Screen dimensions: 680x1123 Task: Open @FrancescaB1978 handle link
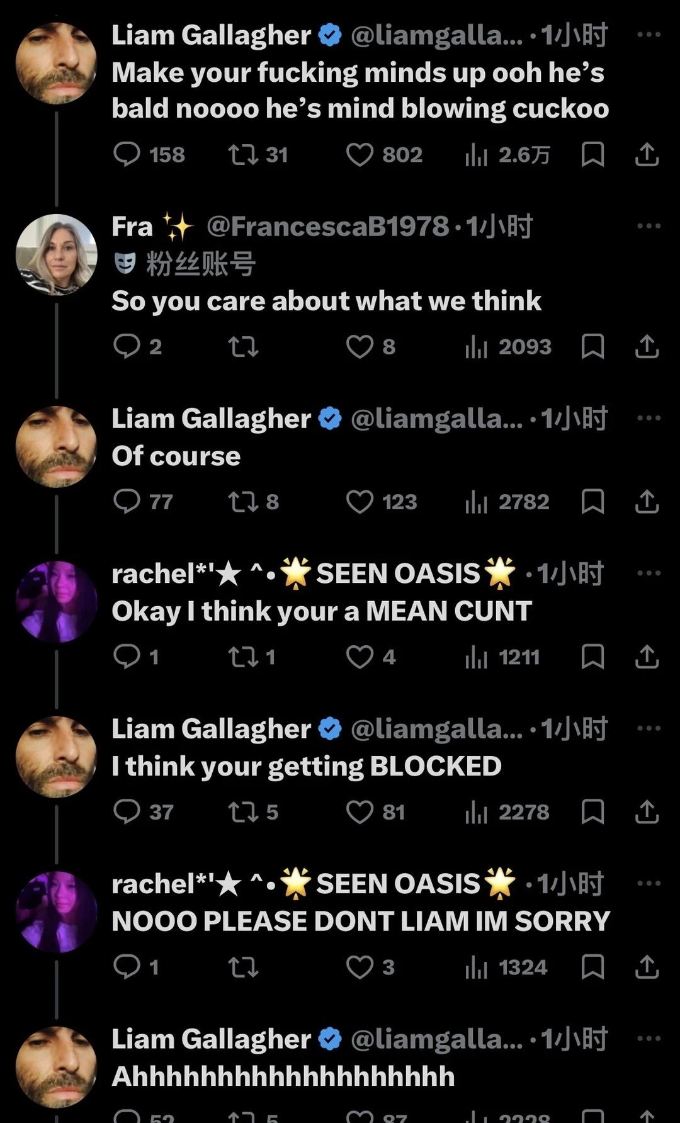coord(327,227)
